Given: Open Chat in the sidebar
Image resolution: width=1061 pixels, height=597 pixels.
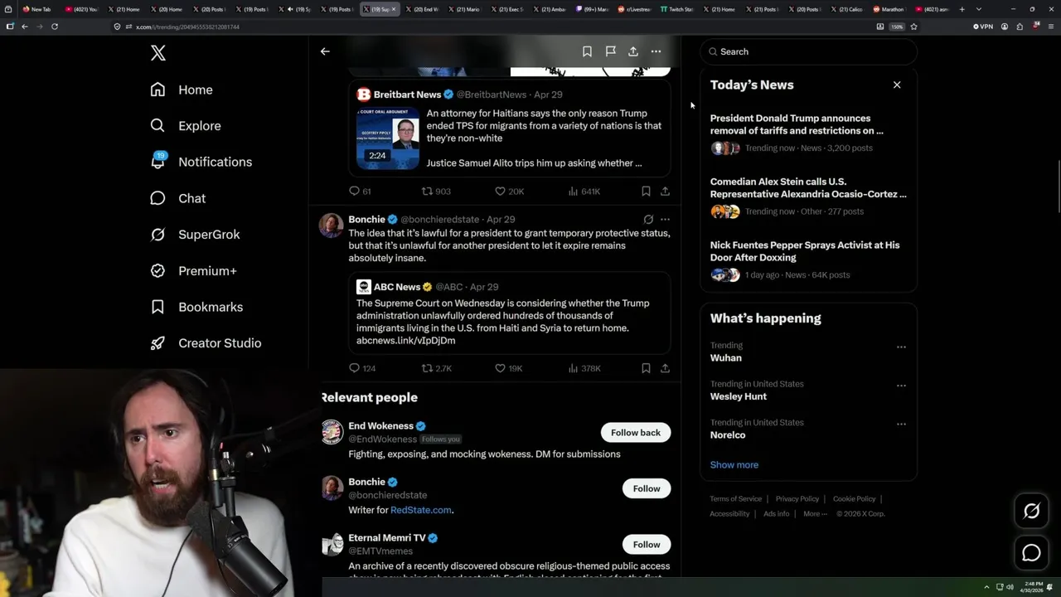Looking at the screenshot, I should 177,198.
